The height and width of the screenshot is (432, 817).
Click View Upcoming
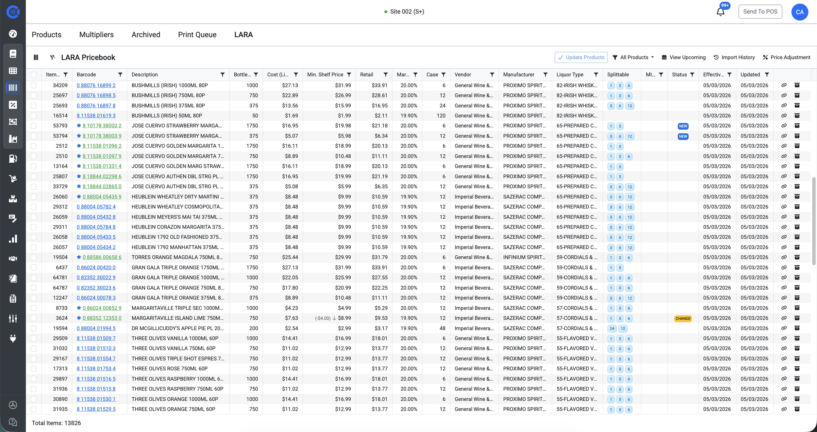[684, 57]
